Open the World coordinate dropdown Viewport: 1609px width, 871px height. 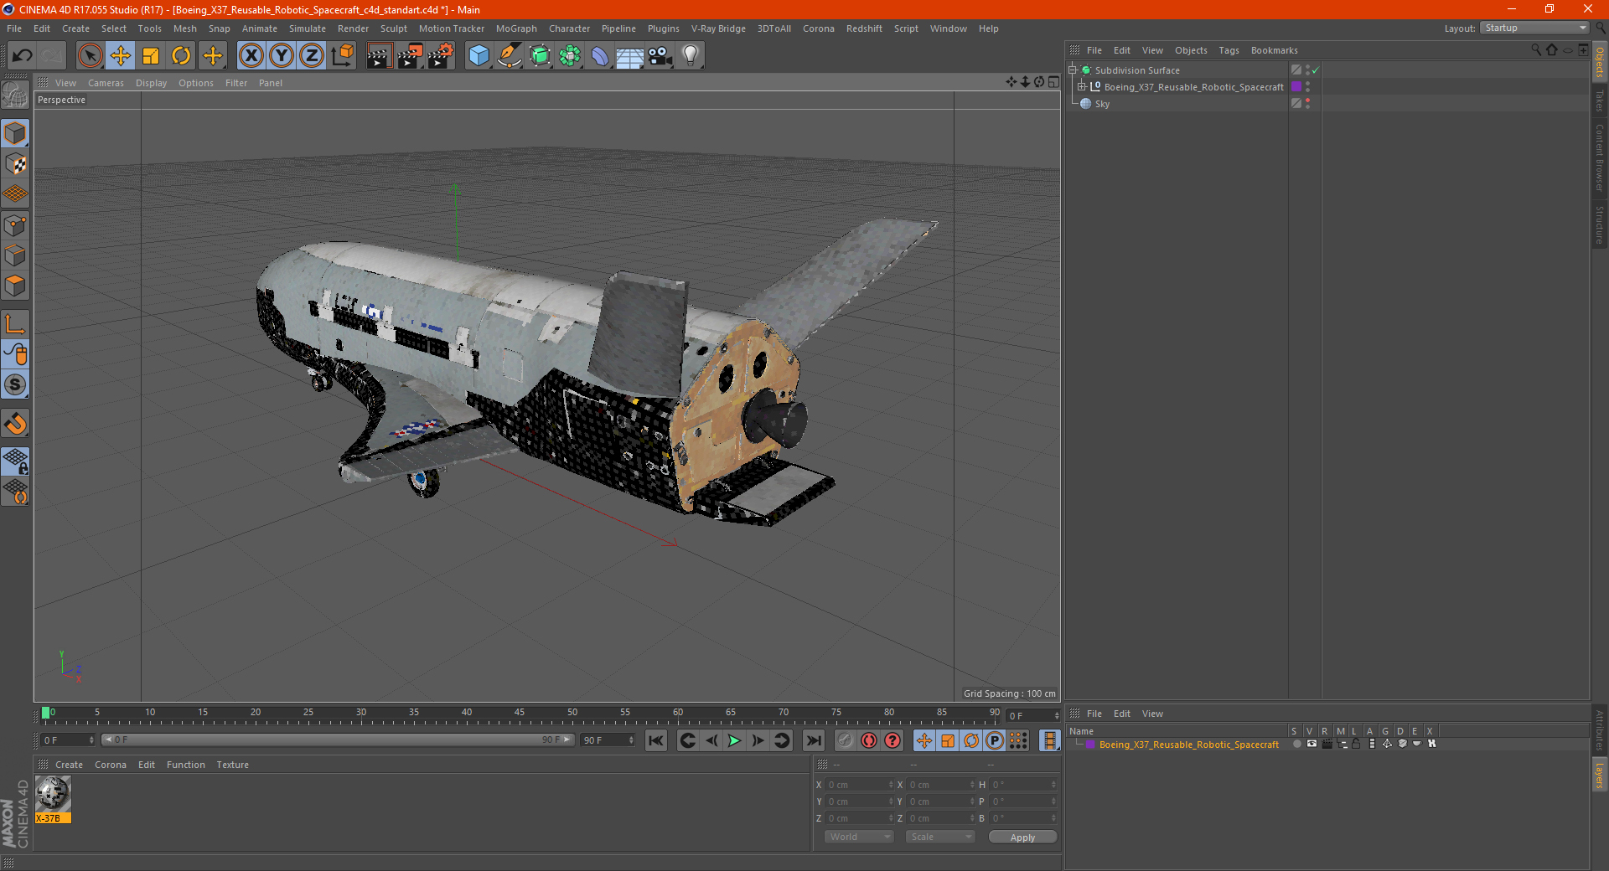pyautogui.click(x=859, y=837)
